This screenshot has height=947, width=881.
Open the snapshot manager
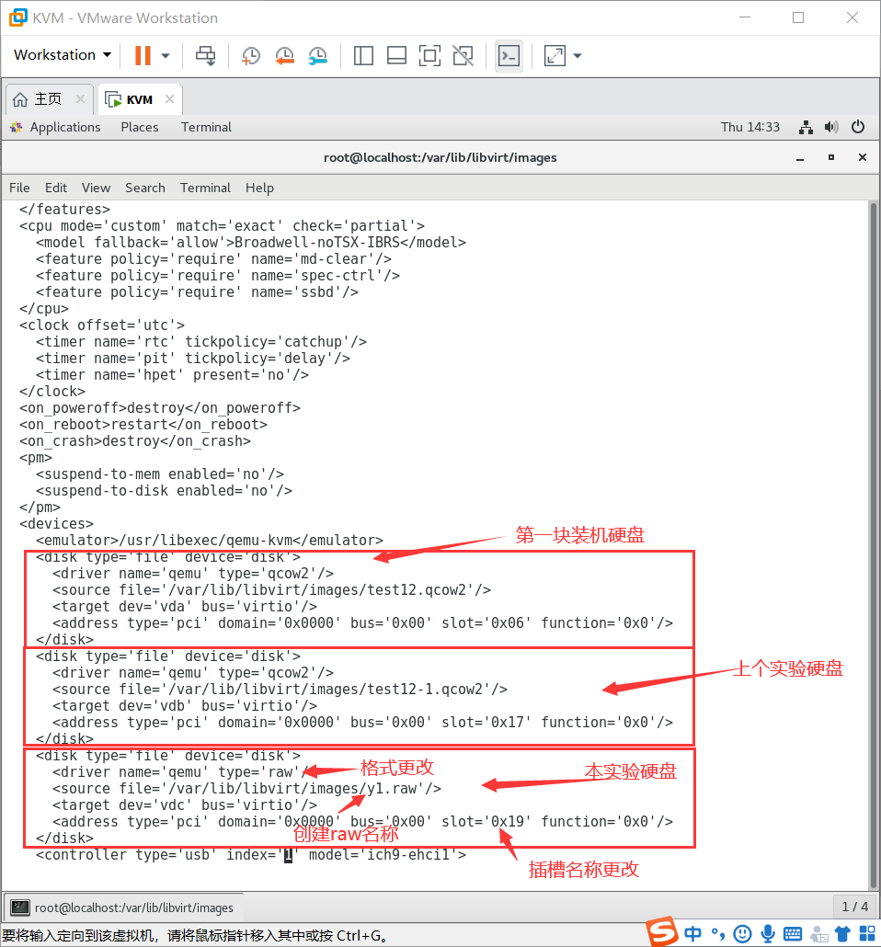(317, 55)
